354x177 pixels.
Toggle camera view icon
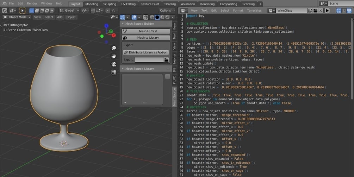point(113,64)
